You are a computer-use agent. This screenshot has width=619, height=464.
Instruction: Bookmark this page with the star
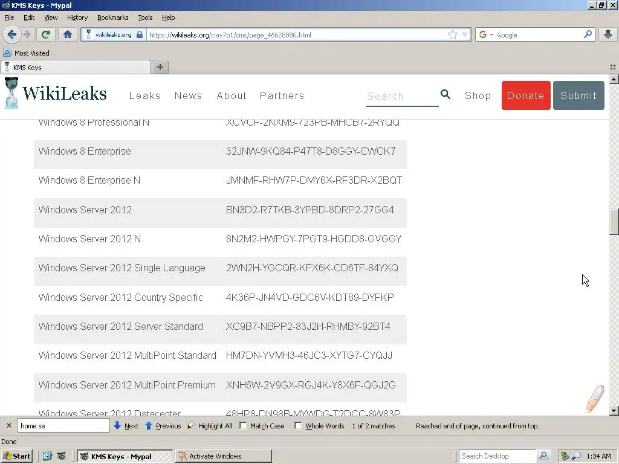tap(452, 34)
